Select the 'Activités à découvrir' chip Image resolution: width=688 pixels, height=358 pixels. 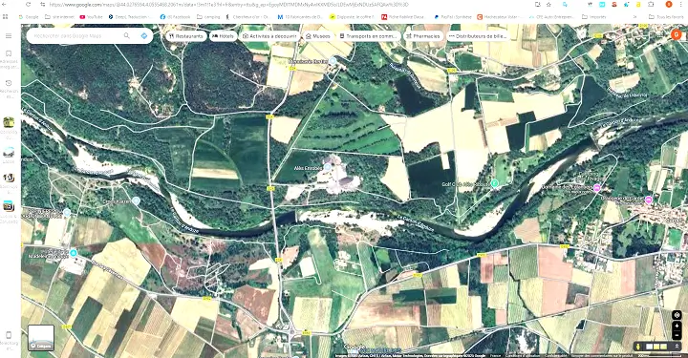[269, 36]
